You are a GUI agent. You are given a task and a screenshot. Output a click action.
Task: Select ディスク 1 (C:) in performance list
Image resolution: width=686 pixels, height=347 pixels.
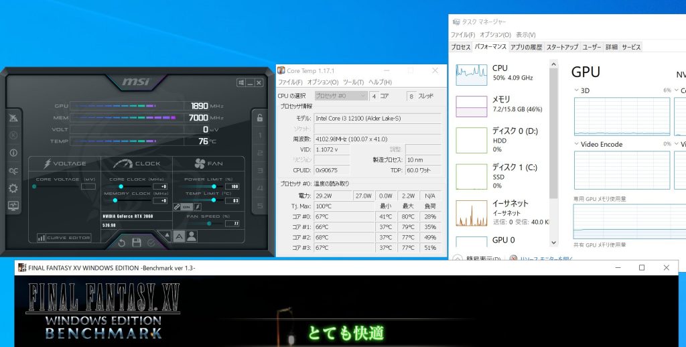(501, 176)
